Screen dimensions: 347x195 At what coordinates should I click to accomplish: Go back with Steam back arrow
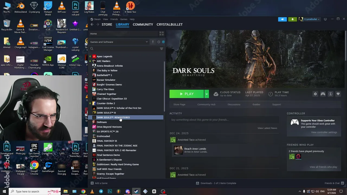[92, 24]
